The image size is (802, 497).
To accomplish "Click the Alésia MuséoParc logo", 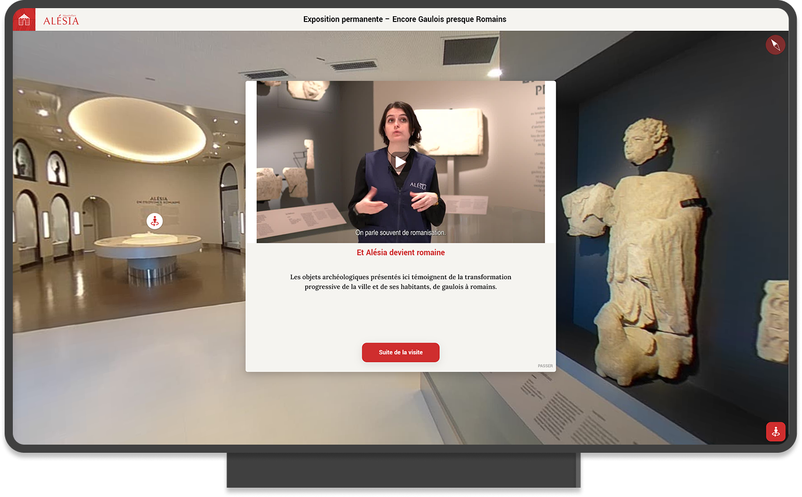I will click(61, 20).
